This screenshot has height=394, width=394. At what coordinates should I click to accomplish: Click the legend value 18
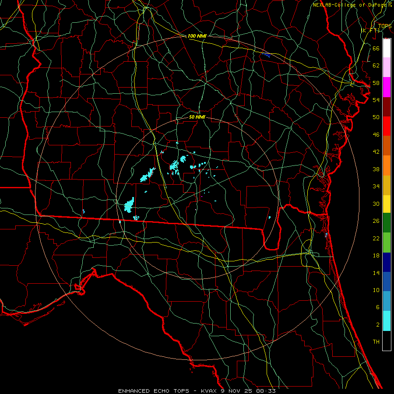[x=376, y=256]
